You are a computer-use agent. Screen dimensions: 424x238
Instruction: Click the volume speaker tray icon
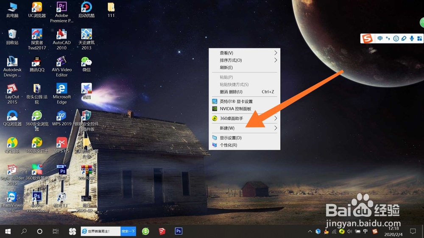tap(350, 231)
